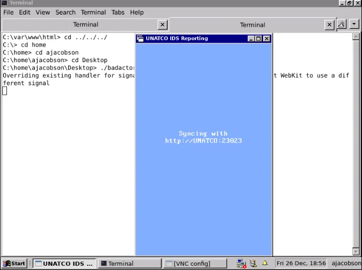
Task: Select the Terminal taskbar button
Action: (x=129, y=264)
